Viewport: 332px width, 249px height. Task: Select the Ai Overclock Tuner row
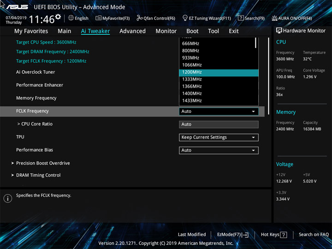[x=36, y=72]
